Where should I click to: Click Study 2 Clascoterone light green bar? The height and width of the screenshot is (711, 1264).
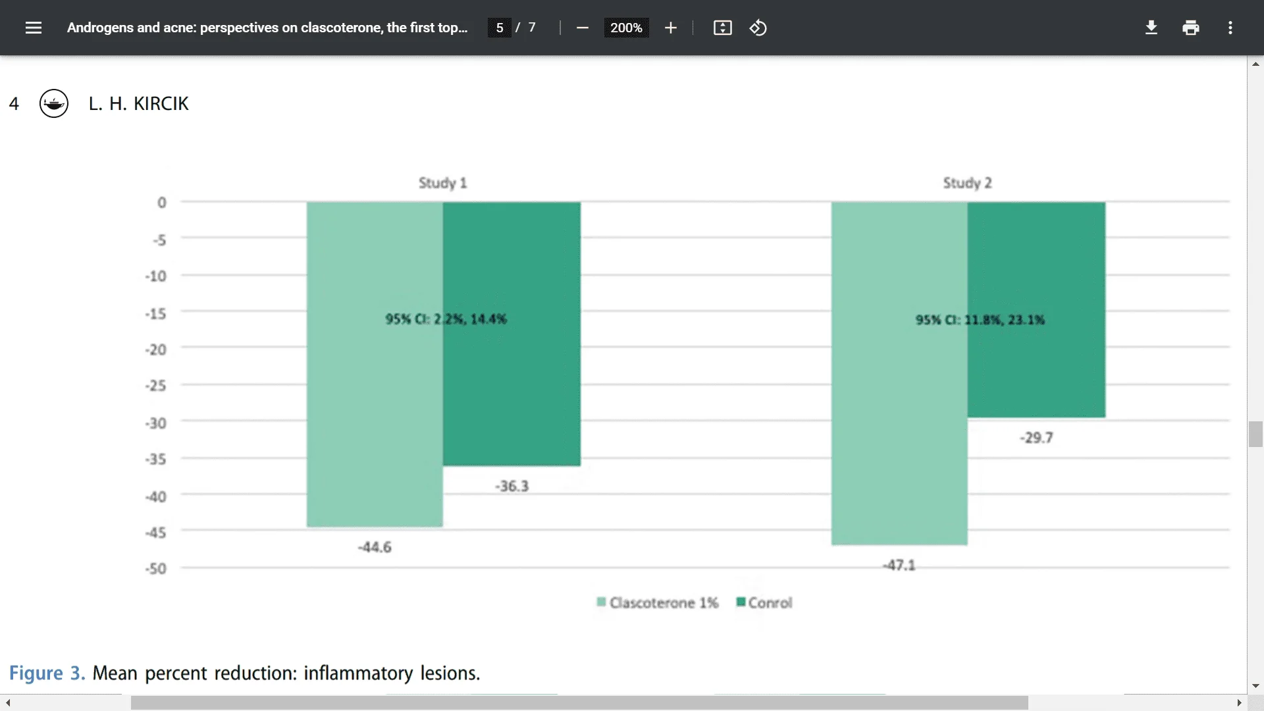tap(899, 373)
